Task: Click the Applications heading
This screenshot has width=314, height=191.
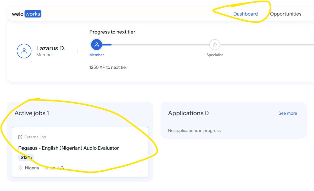Action: click(x=188, y=113)
